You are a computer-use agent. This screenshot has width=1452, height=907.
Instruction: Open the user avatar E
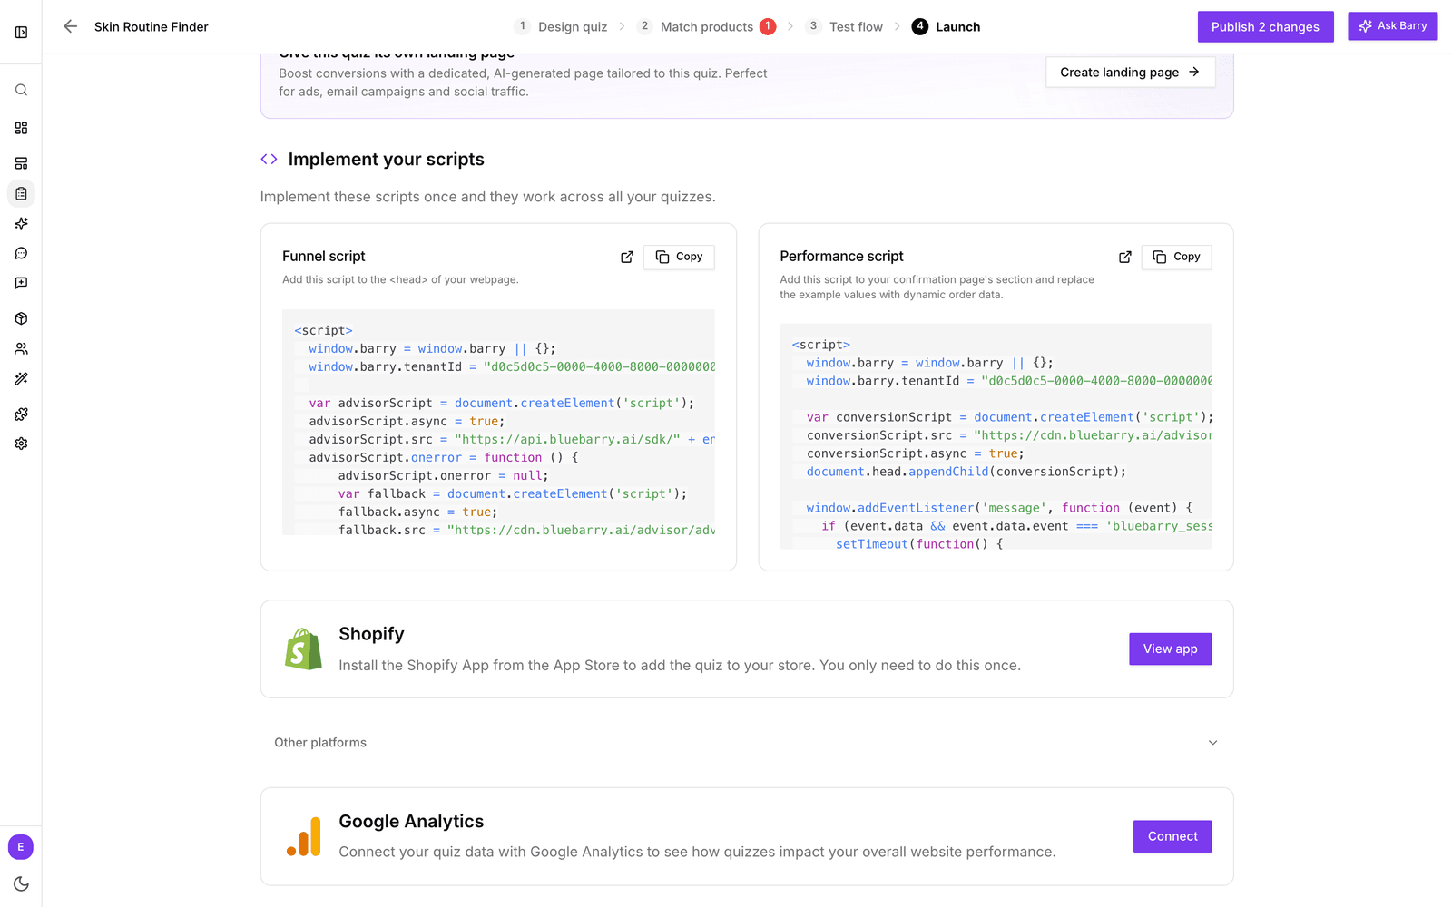coord(21,847)
